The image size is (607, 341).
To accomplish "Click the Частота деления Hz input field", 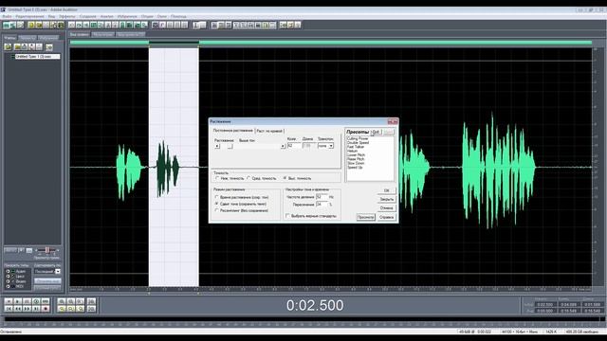I will click(322, 197).
